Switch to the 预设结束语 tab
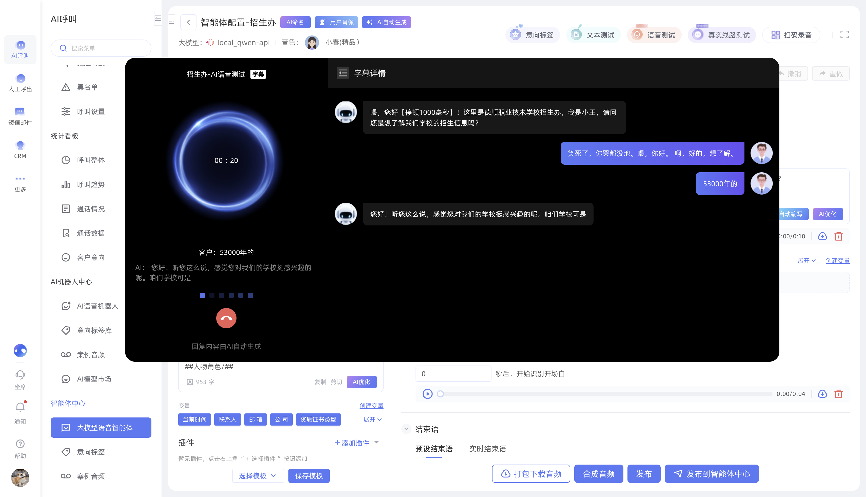 (x=434, y=449)
